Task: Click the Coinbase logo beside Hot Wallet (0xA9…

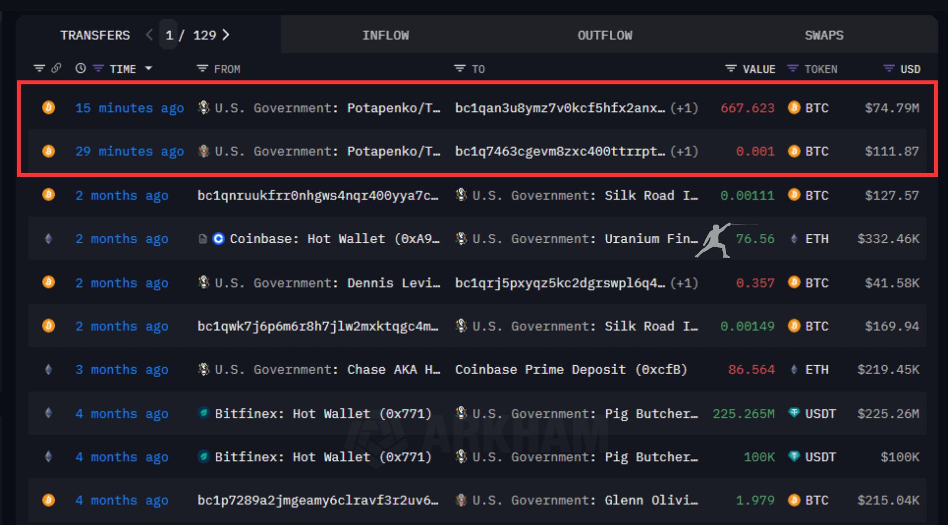Action: pyautogui.click(x=218, y=239)
